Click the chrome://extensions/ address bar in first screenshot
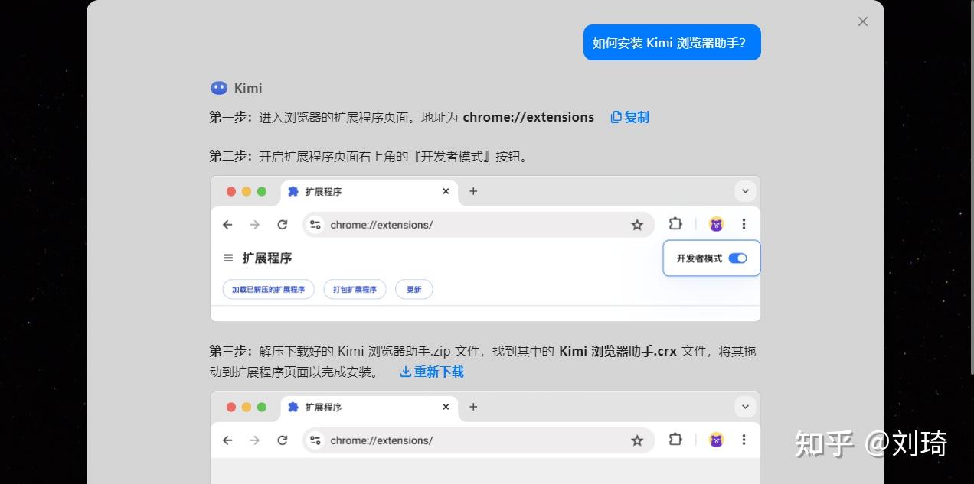Screen dimensions: 974x484 [x=479, y=225]
